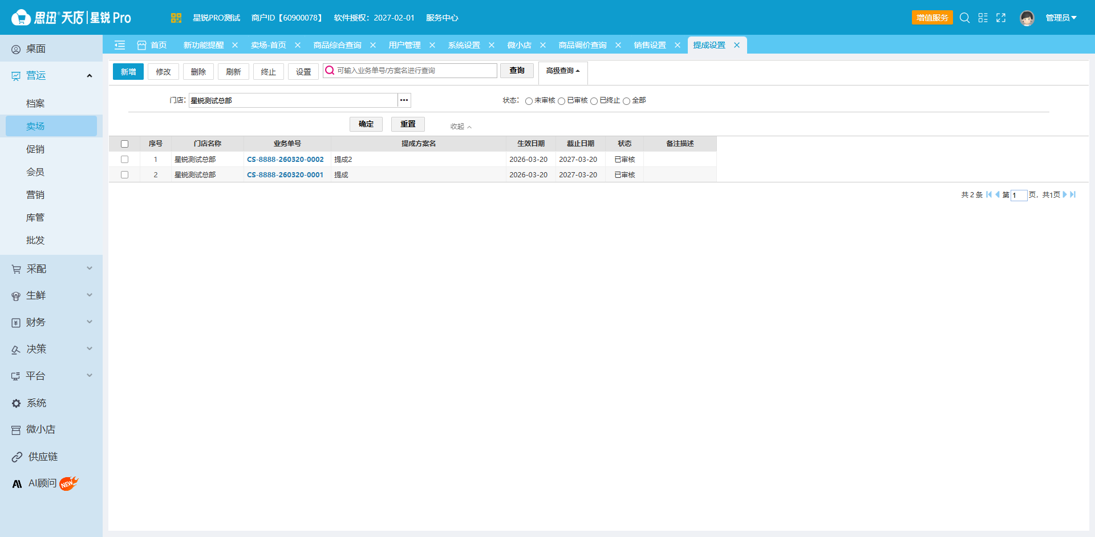Expand the 采配 sidebar section
The width and height of the screenshot is (1095, 537).
(51, 268)
